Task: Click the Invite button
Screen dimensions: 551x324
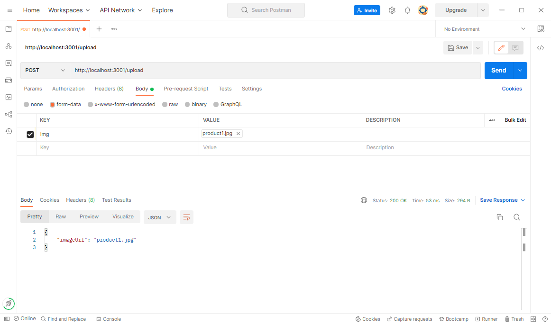Action: pos(367,10)
